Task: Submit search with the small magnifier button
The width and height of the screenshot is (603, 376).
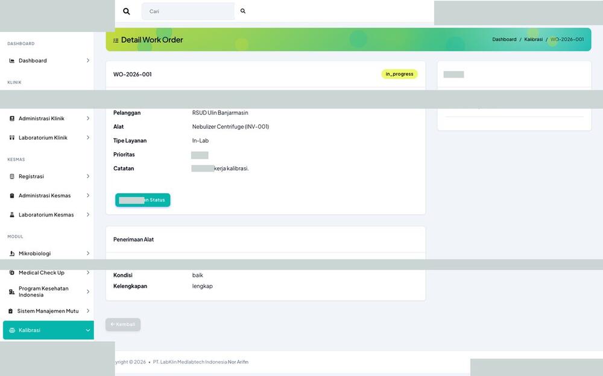Action: pyautogui.click(x=243, y=11)
